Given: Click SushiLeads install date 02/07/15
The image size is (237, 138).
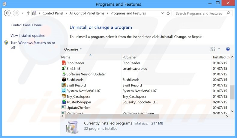Looking at the screenshot, I should click(220, 80).
